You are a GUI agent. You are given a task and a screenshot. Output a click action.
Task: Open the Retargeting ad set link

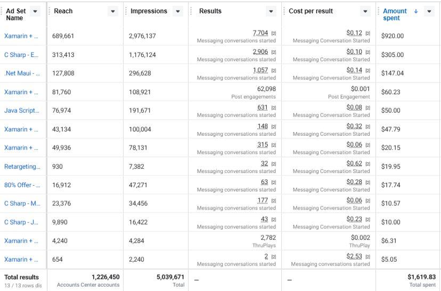(x=22, y=167)
